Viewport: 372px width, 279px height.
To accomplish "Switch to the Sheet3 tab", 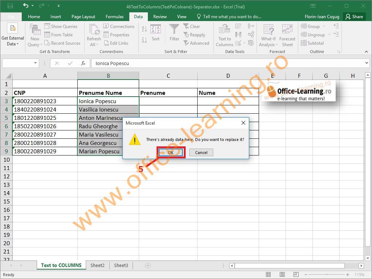I will (121, 265).
